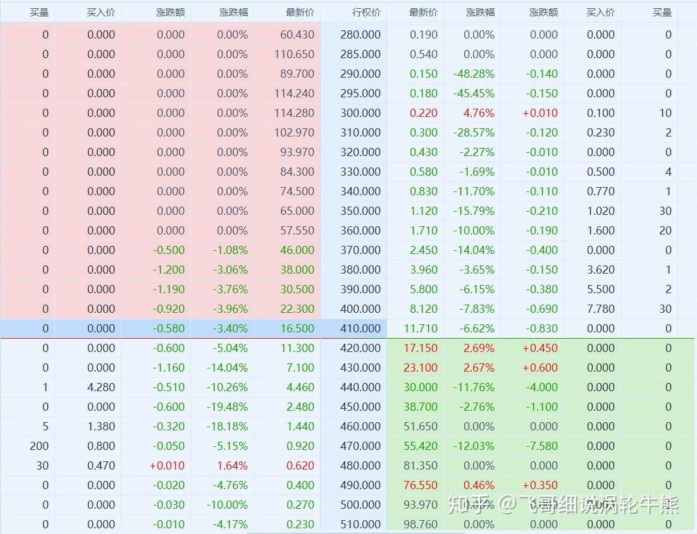Click the call change percent -1.08%

[230, 250]
